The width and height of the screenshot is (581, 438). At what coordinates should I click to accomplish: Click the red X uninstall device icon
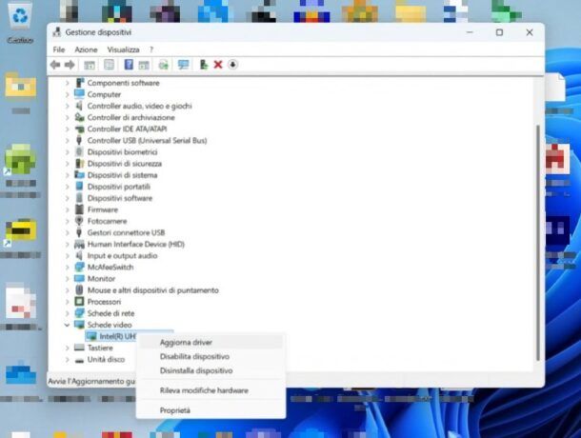click(218, 65)
